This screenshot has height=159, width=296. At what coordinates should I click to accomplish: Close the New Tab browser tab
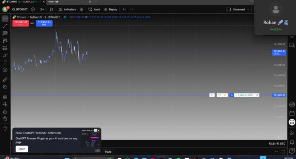(90, 2)
